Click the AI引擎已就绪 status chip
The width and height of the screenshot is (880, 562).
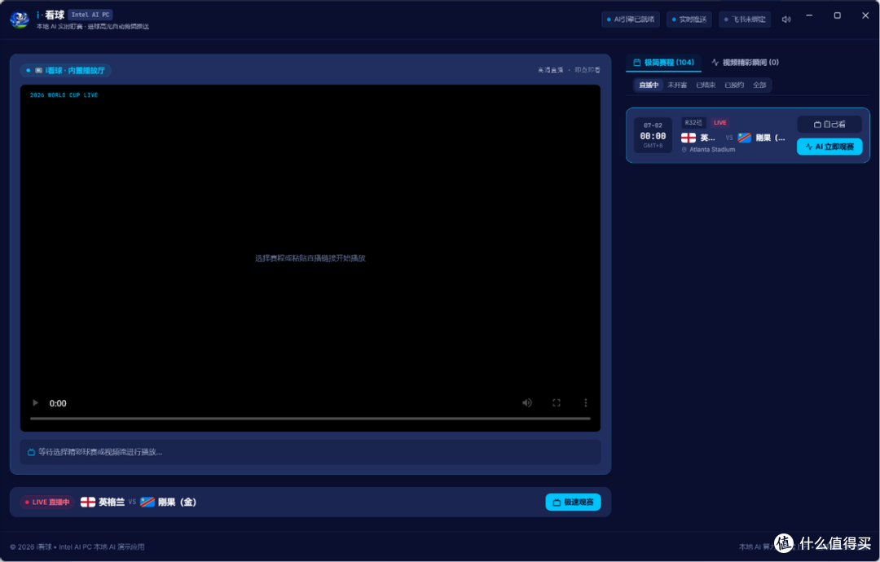click(x=630, y=19)
